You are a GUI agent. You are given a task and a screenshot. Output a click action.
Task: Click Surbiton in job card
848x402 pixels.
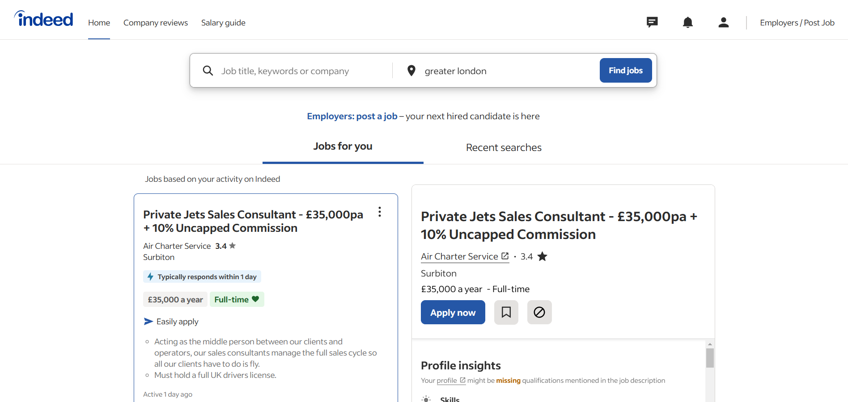(x=159, y=257)
